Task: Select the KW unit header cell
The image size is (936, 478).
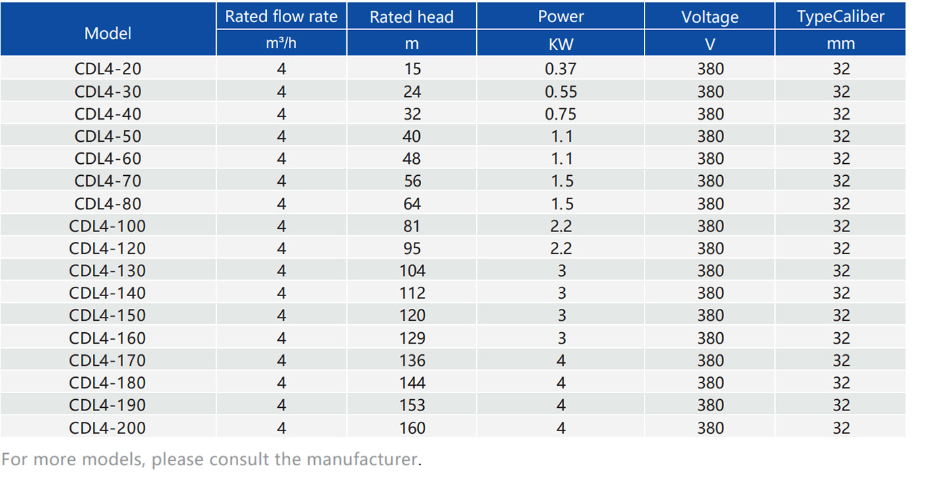Action: [560, 44]
